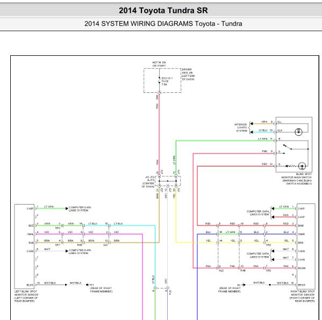This screenshot has width=322, height=320.
Task: Click 'COMPUTER DATA LINES SYSTEM' beside left sensor's WHT wire
Action: coord(80,252)
